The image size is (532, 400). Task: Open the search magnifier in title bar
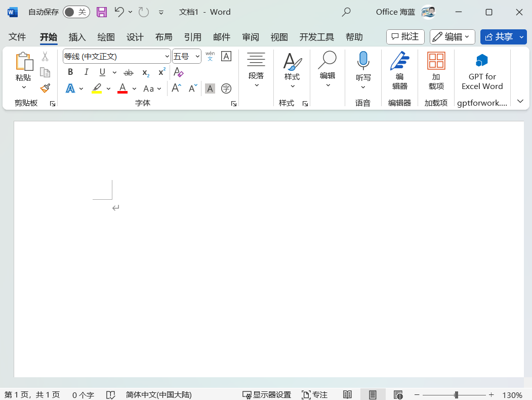tap(346, 12)
